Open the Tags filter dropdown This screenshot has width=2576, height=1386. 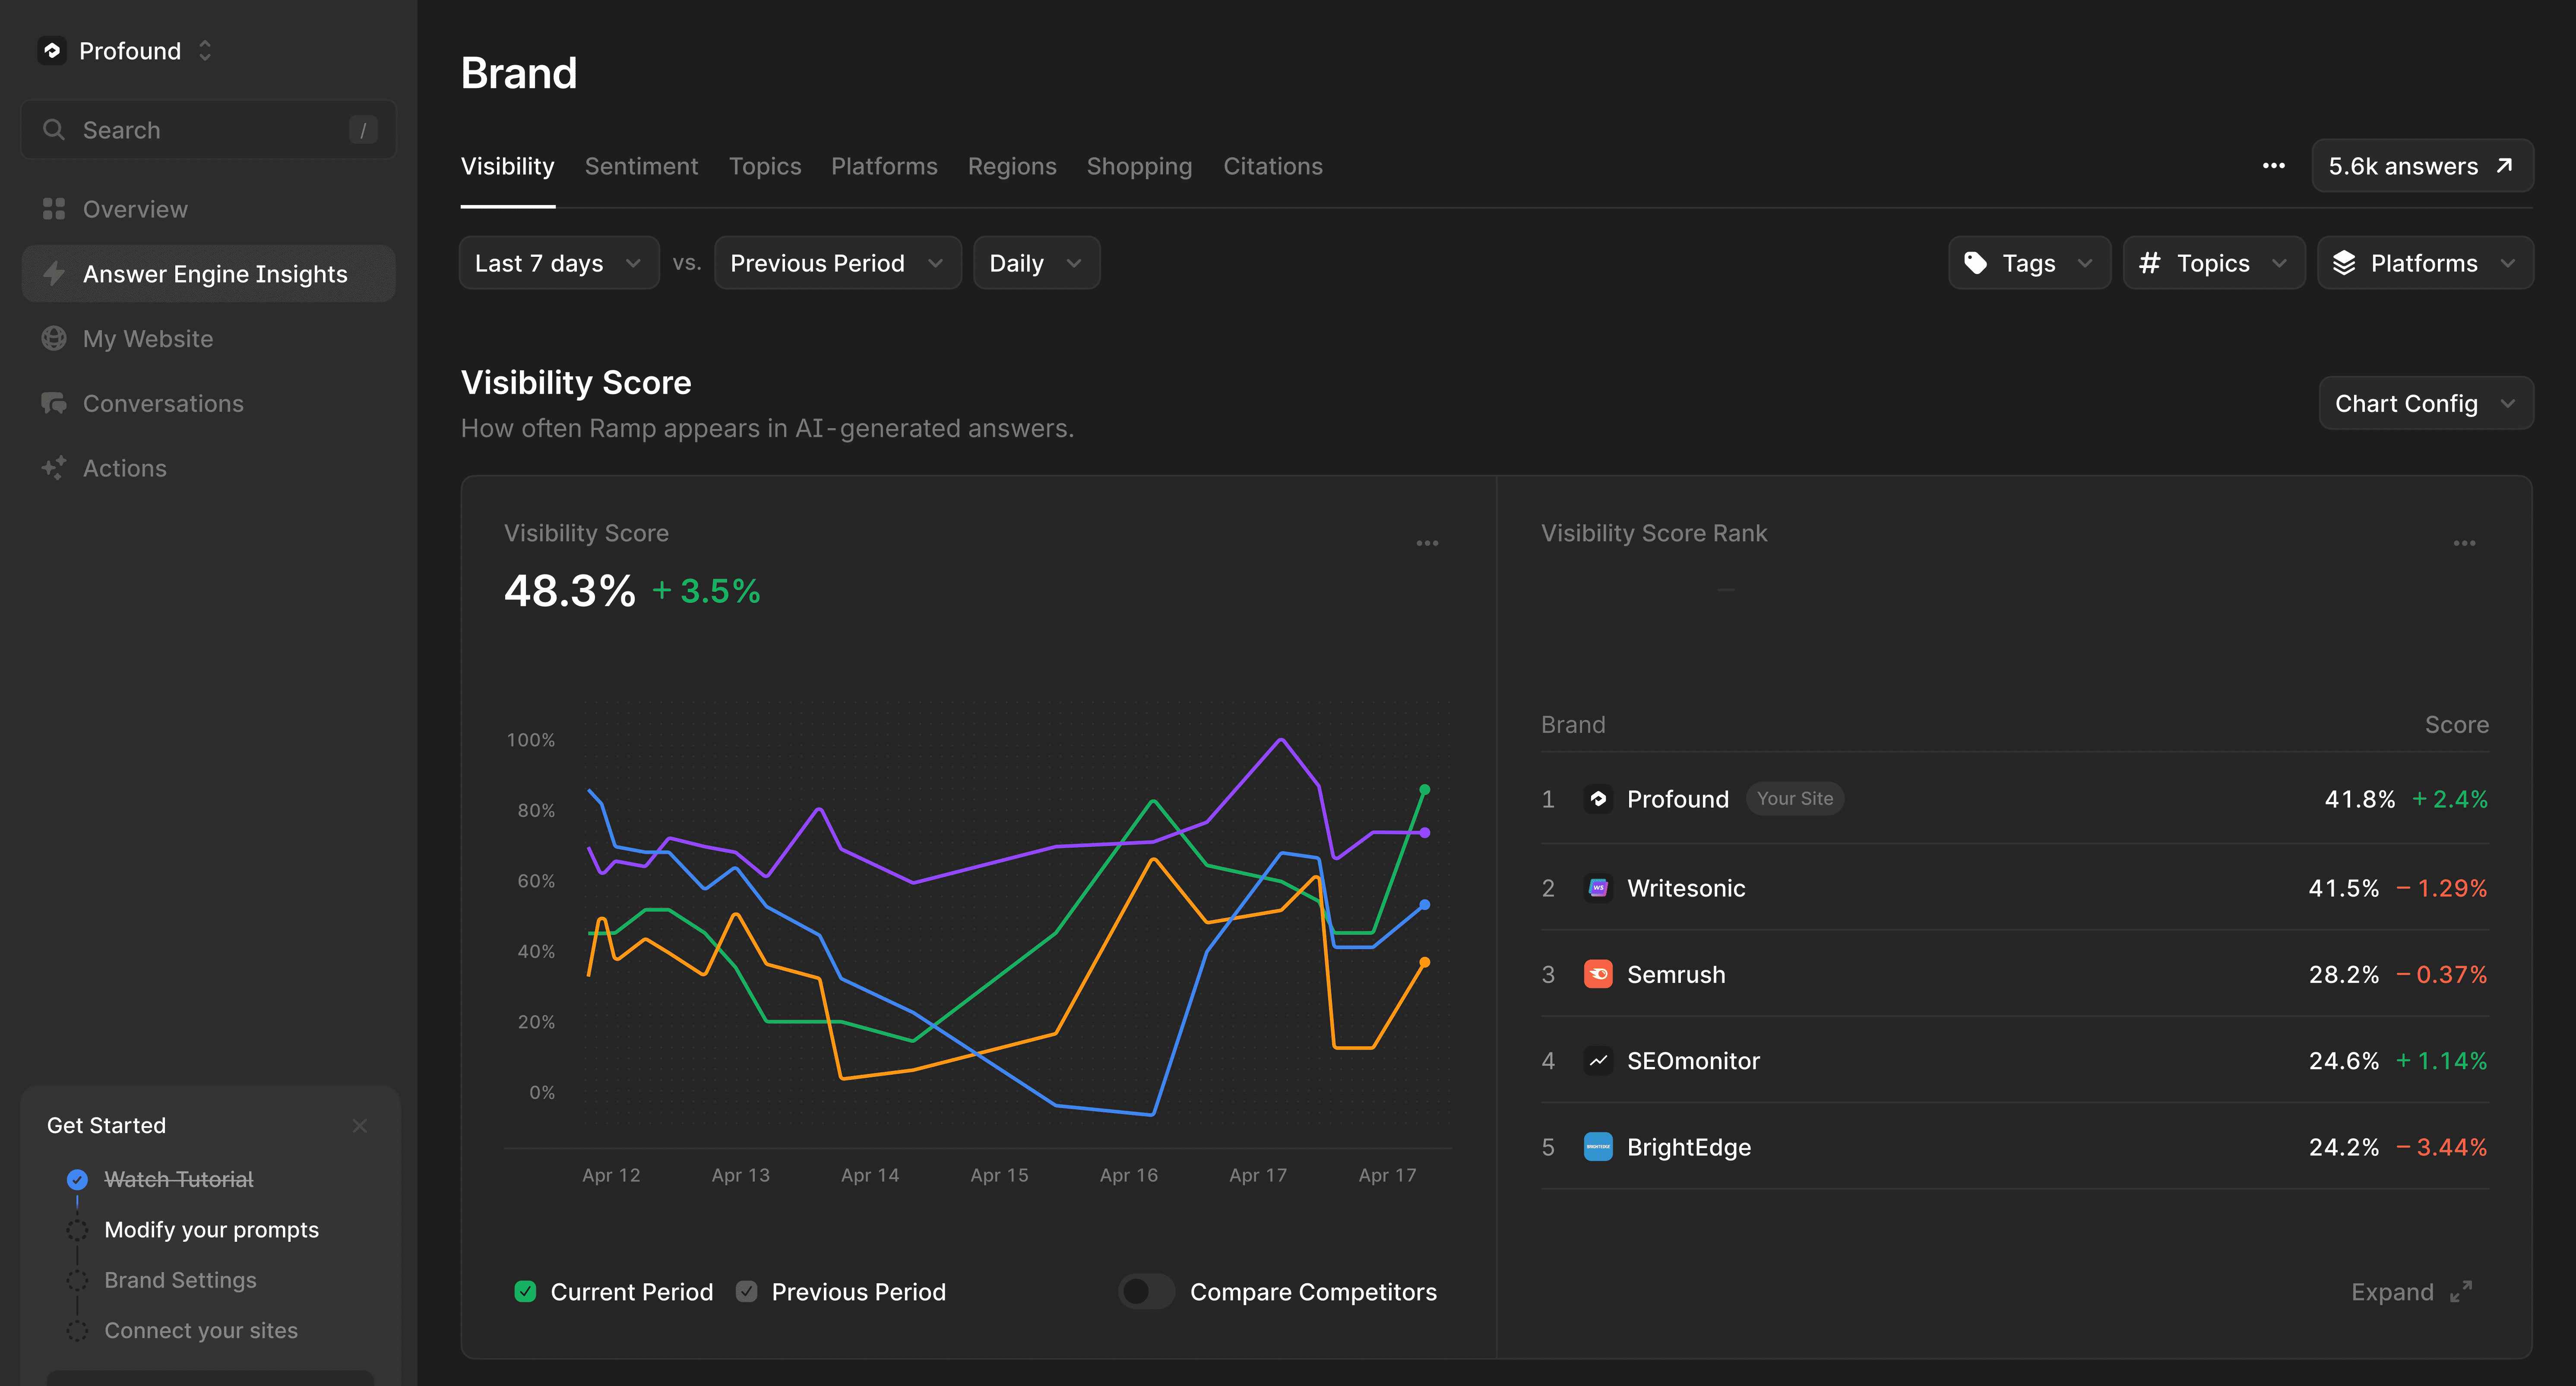click(2029, 263)
